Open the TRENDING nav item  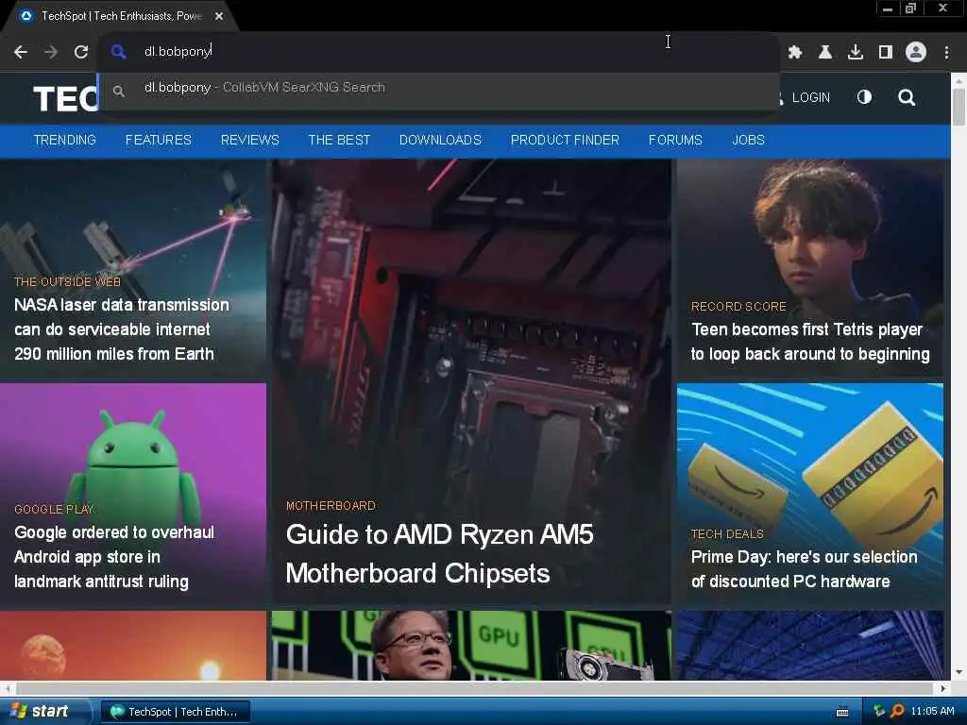click(65, 140)
